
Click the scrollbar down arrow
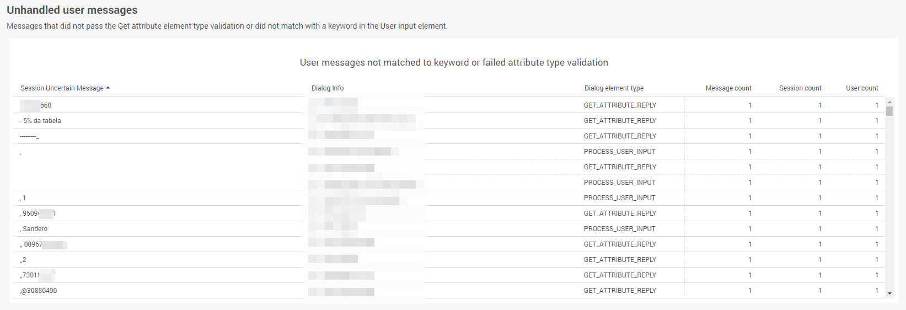point(889,293)
